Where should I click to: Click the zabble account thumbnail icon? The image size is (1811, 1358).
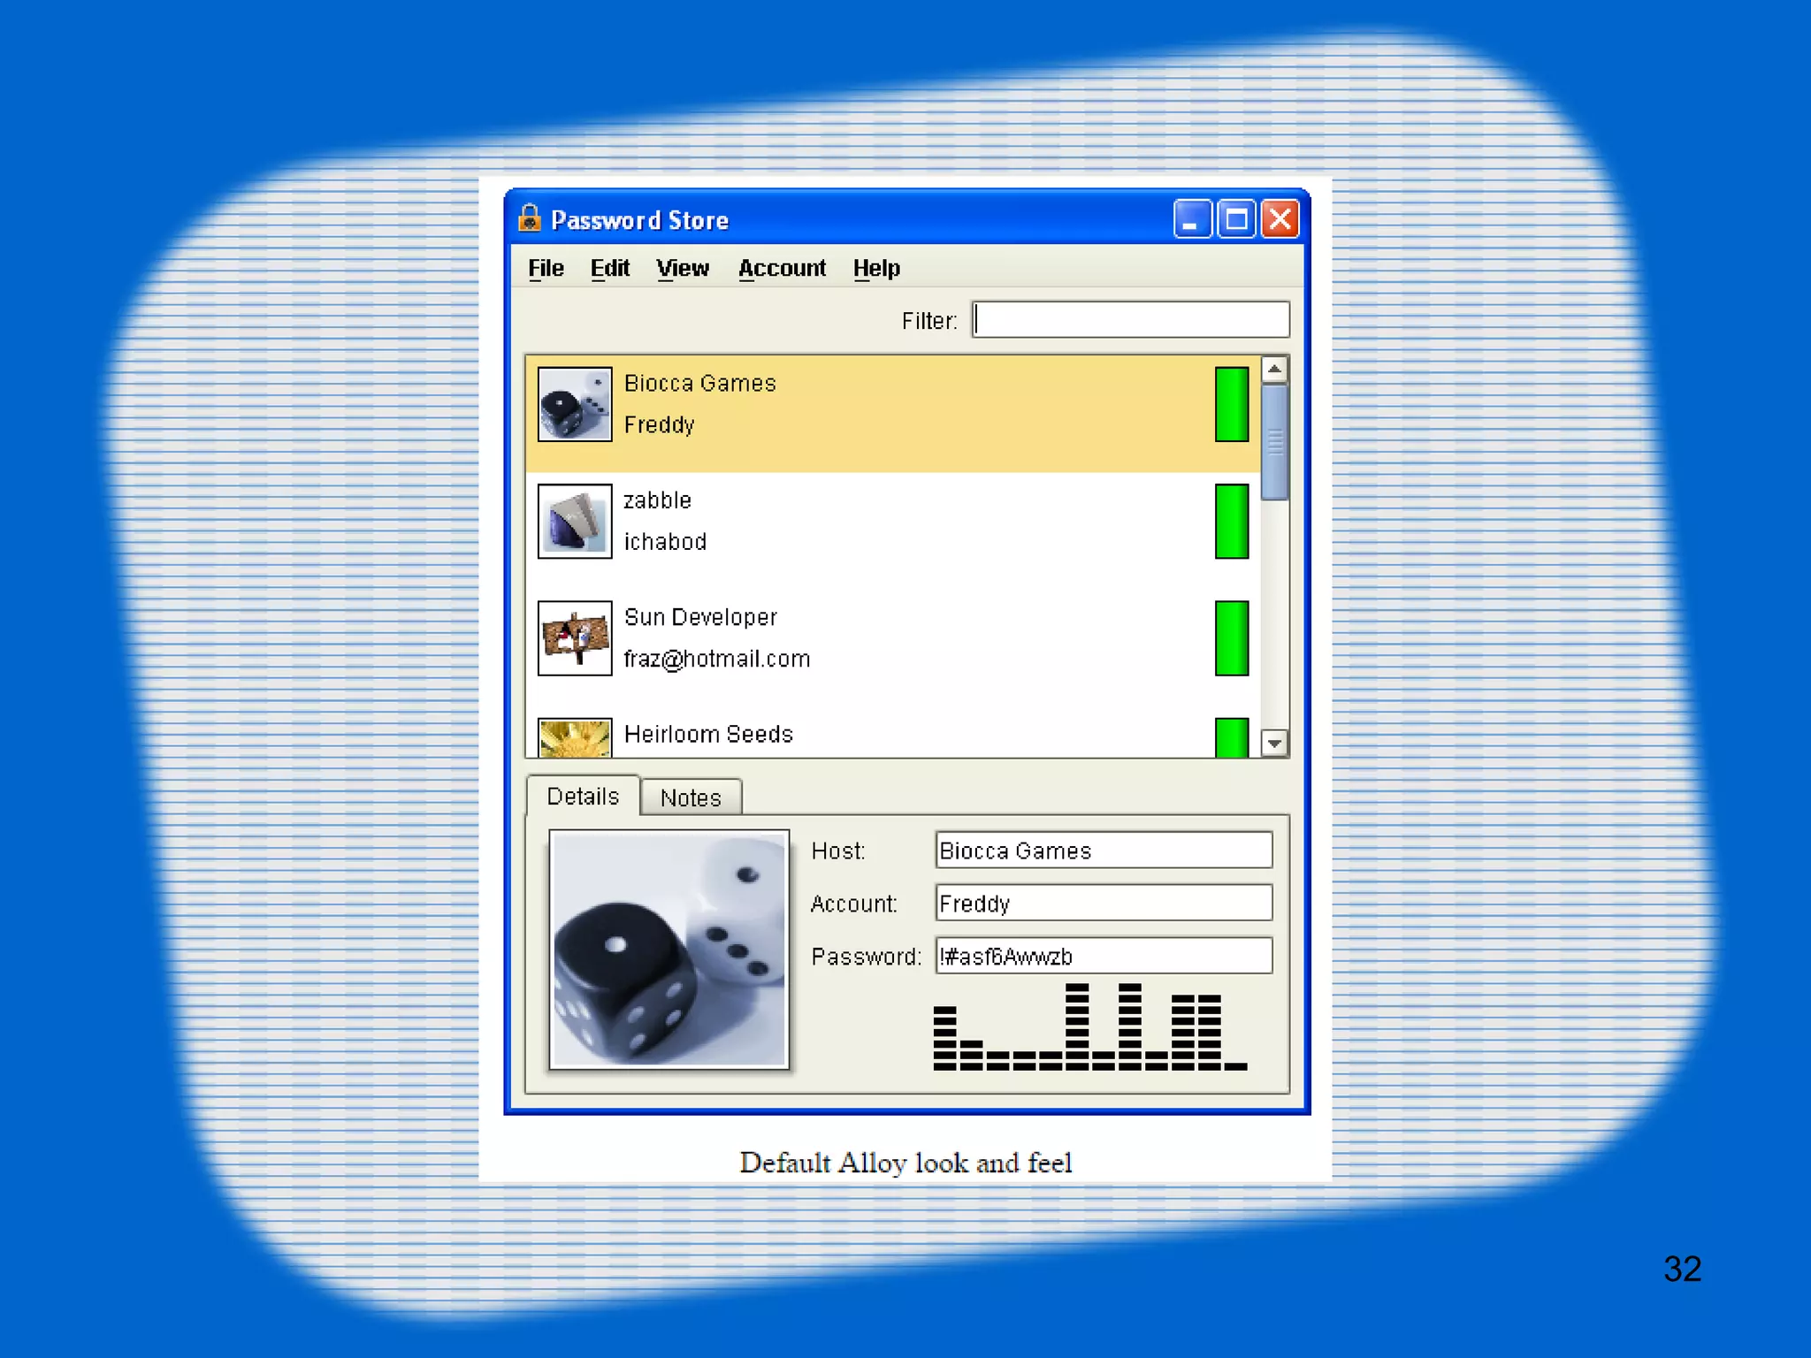574,521
